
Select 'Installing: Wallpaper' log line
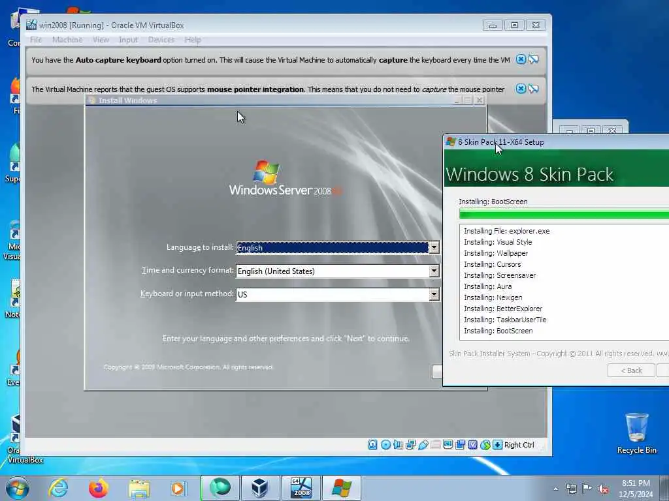point(496,253)
